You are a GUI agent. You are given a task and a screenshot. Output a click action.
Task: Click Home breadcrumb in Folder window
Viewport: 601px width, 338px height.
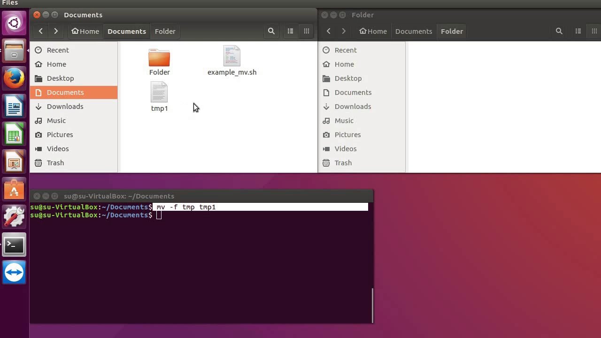(373, 31)
